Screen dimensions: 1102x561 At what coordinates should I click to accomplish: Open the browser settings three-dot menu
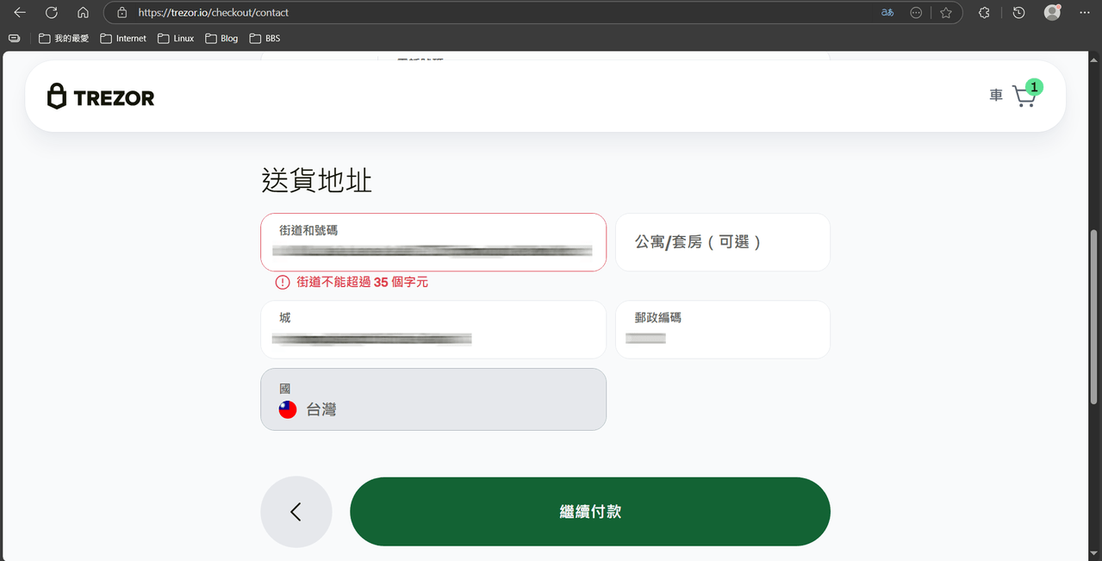point(1084,12)
